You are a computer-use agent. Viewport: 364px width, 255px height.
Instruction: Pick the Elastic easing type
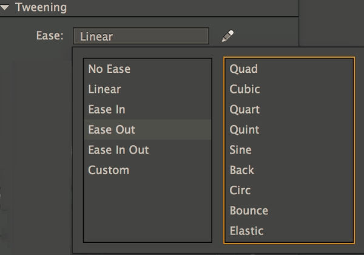[247, 231]
